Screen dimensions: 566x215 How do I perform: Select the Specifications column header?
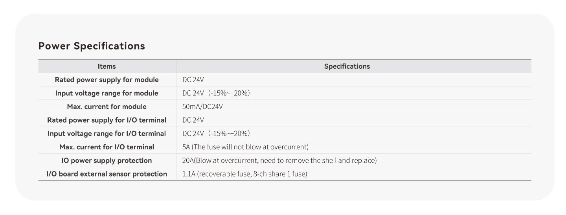347,66
